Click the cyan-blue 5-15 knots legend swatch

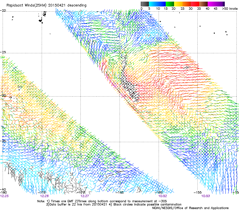point(157,4)
